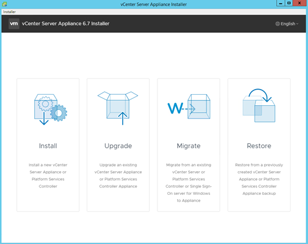Click the installer app icon in title bar
Screen dimensions: 308x244
click(4, 4)
